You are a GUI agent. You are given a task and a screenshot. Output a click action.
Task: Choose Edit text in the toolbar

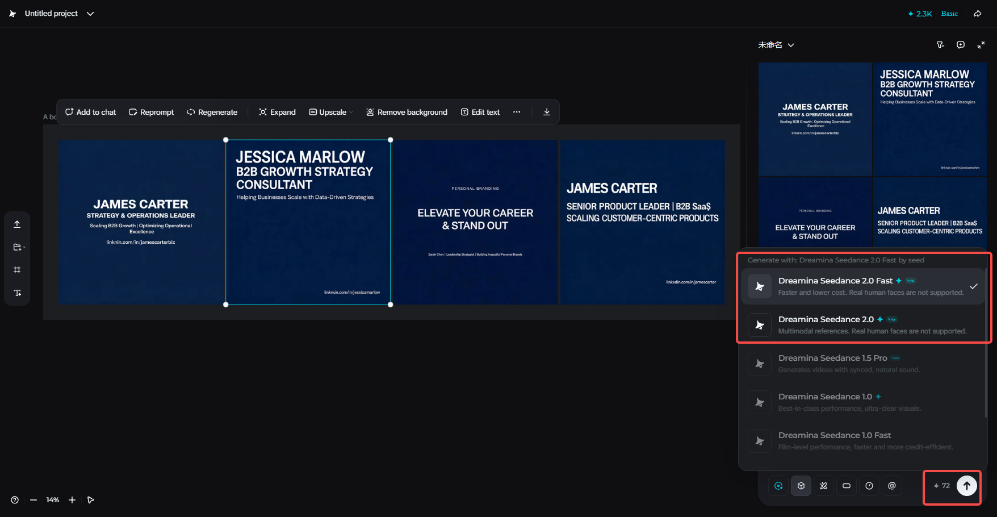(480, 112)
